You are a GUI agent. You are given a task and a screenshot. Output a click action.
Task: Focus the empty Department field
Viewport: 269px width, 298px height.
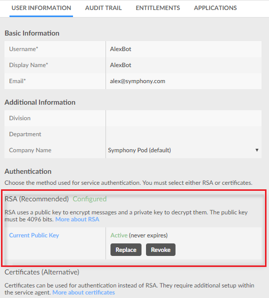click(183, 134)
